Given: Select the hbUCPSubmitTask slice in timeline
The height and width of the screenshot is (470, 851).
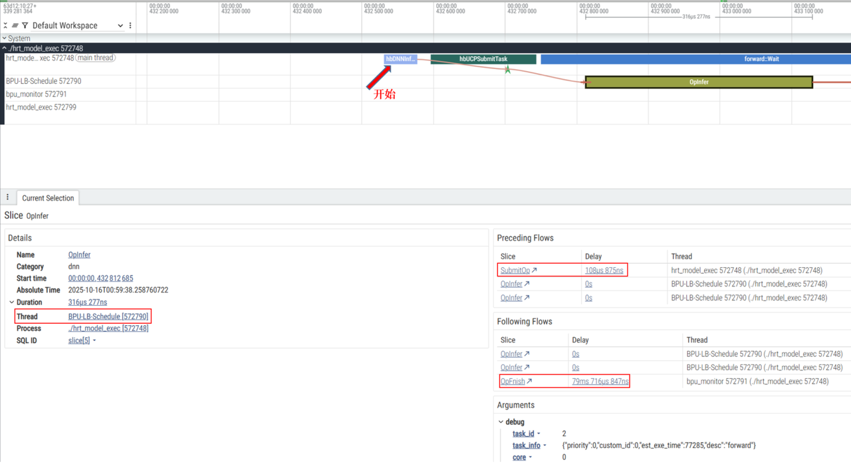Looking at the screenshot, I should (x=483, y=59).
